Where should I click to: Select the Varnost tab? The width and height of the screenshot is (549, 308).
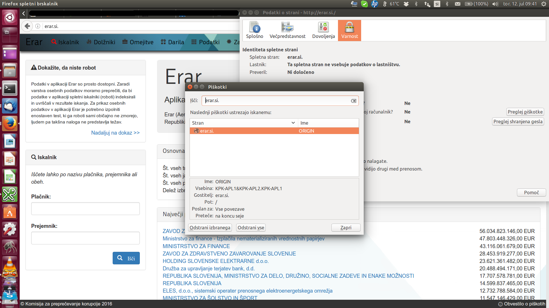pos(349,30)
